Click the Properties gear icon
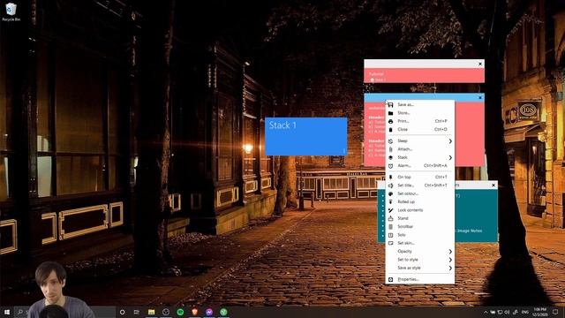Screen dimensions: 565x318 390,279
